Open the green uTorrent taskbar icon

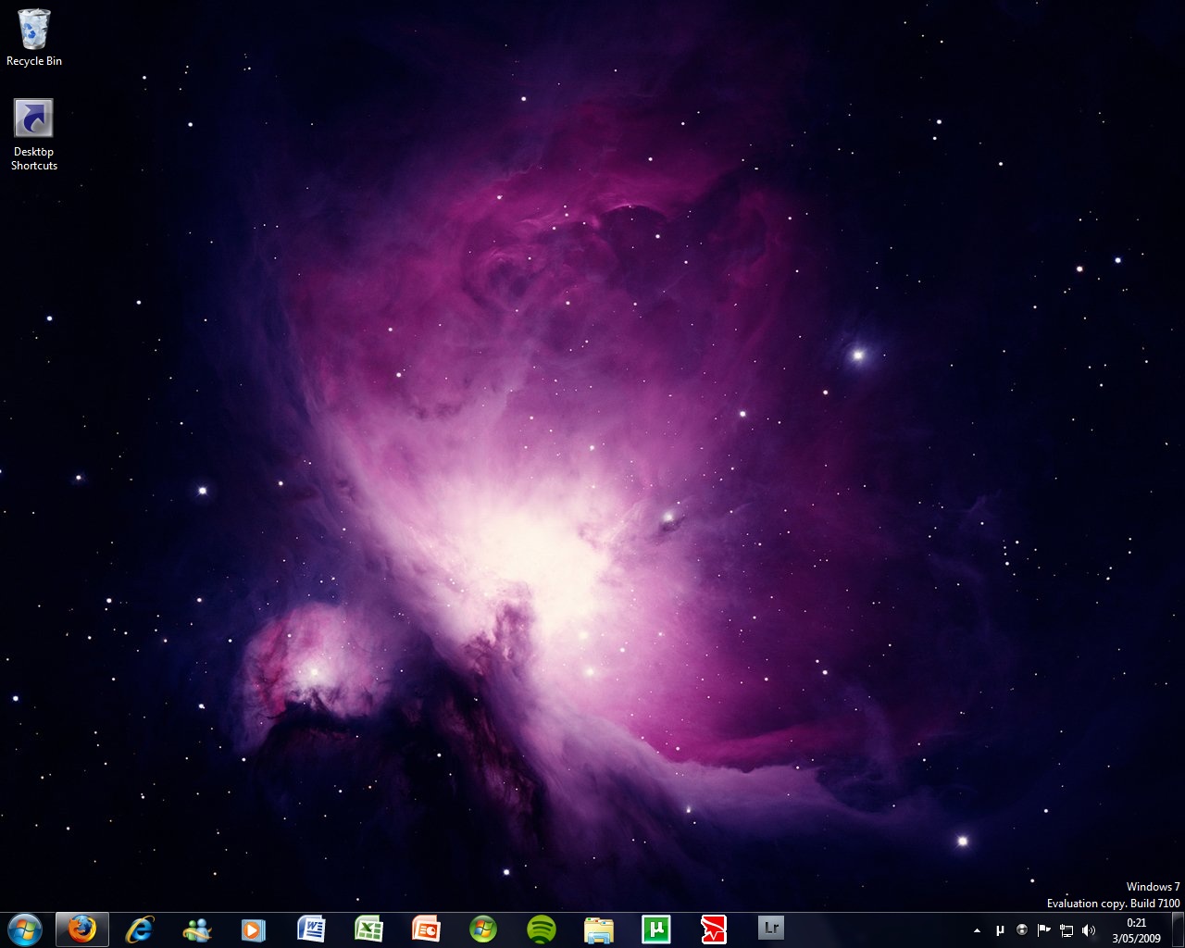tap(656, 929)
